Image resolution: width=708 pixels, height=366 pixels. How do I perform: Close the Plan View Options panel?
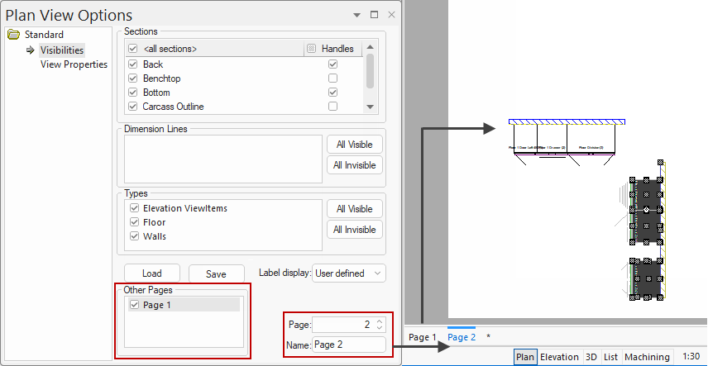pyautogui.click(x=391, y=15)
